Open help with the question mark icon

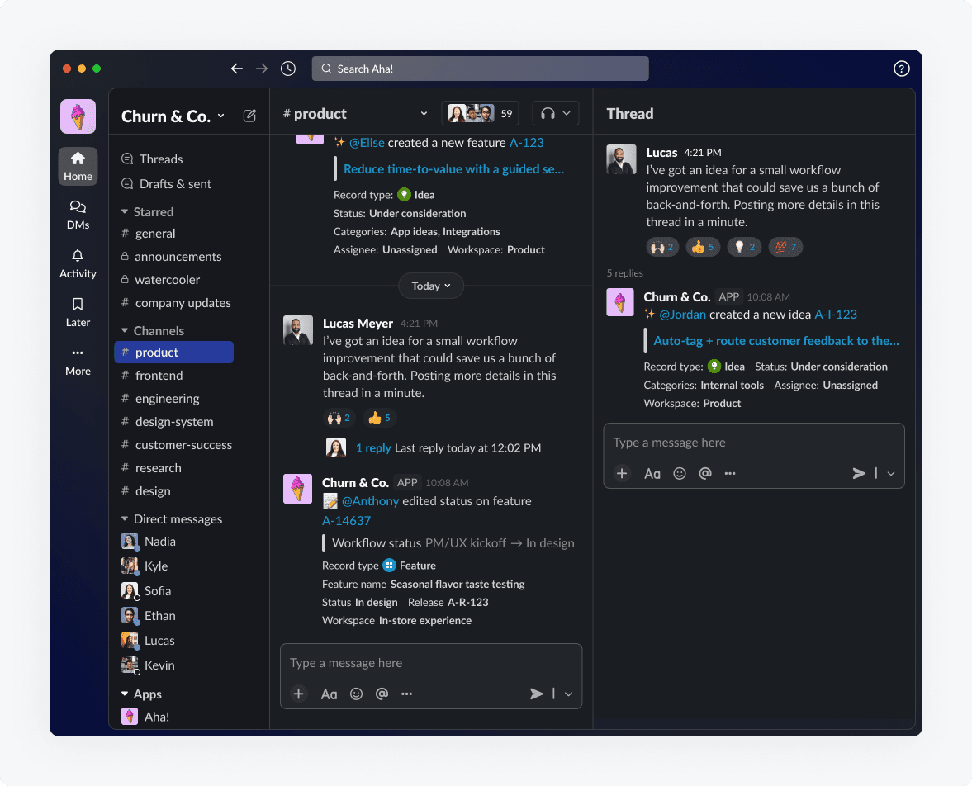coord(901,69)
